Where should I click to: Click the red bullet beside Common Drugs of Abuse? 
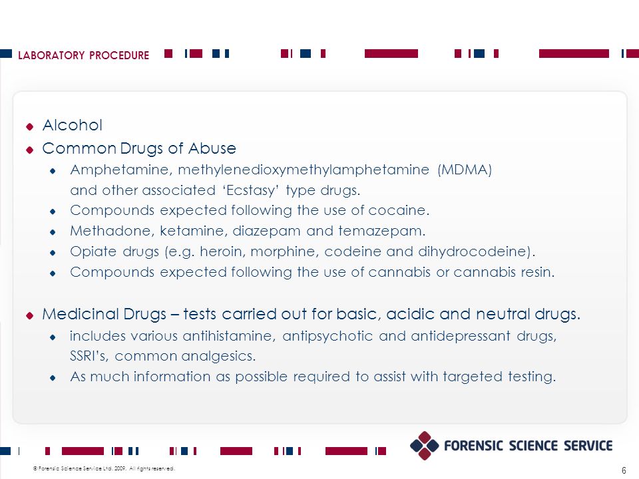(29, 150)
